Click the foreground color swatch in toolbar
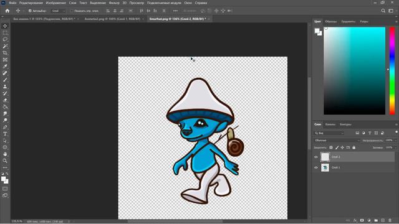Viewport: 399px width, 224px height. [x=3, y=179]
